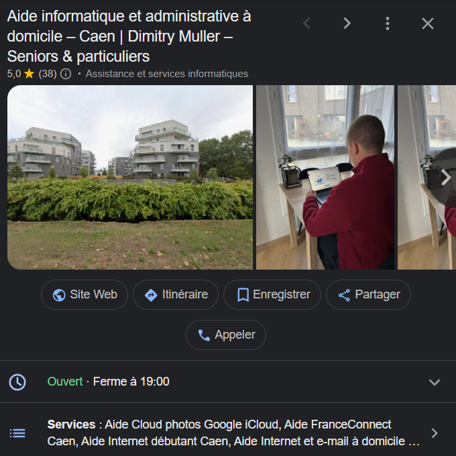
Task: Open the Site Web button
Action: coord(84,294)
